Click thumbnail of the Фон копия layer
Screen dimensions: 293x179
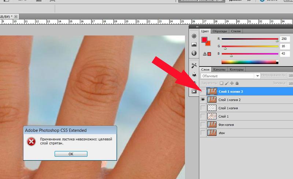pyautogui.click(x=212, y=125)
